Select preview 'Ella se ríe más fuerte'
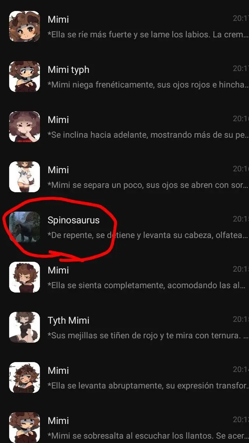 pyautogui.click(x=146, y=34)
